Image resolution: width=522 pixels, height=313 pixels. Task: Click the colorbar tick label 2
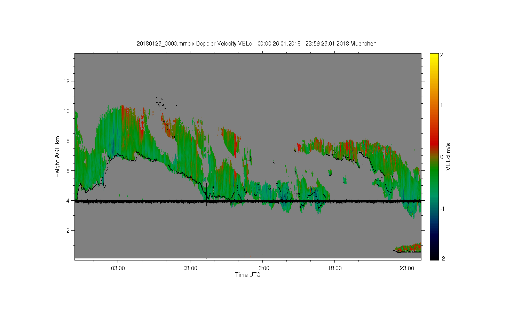click(442, 56)
